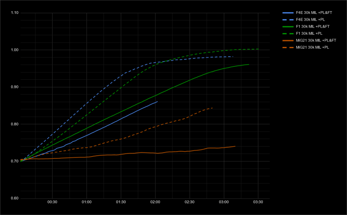Click the solid blue legend line swatch

coord(288,12)
